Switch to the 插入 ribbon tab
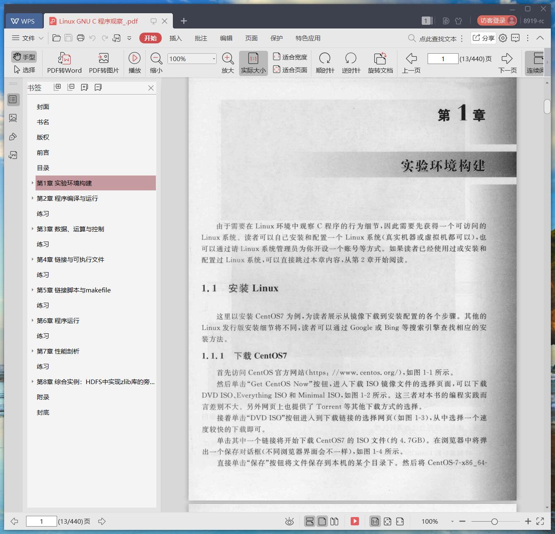 click(x=175, y=38)
